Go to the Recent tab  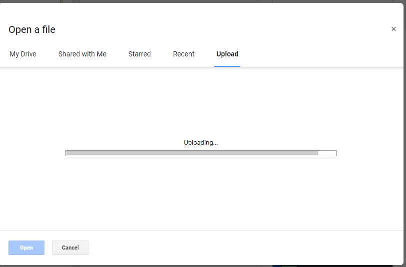coord(184,54)
